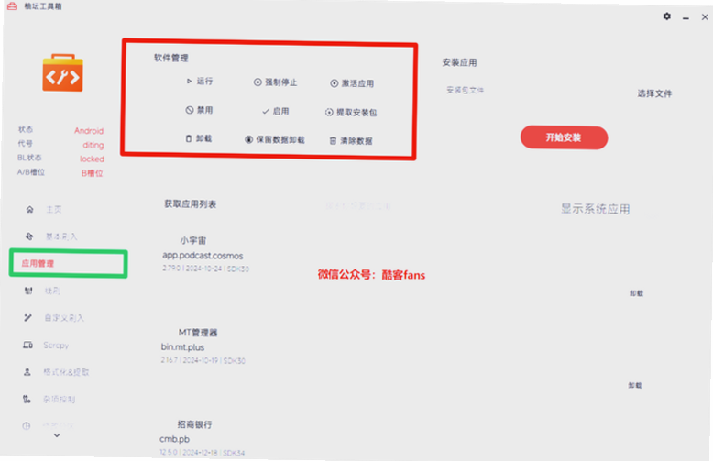Click the 激活应用 activate-app icon
The image size is (713, 461).
point(335,83)
